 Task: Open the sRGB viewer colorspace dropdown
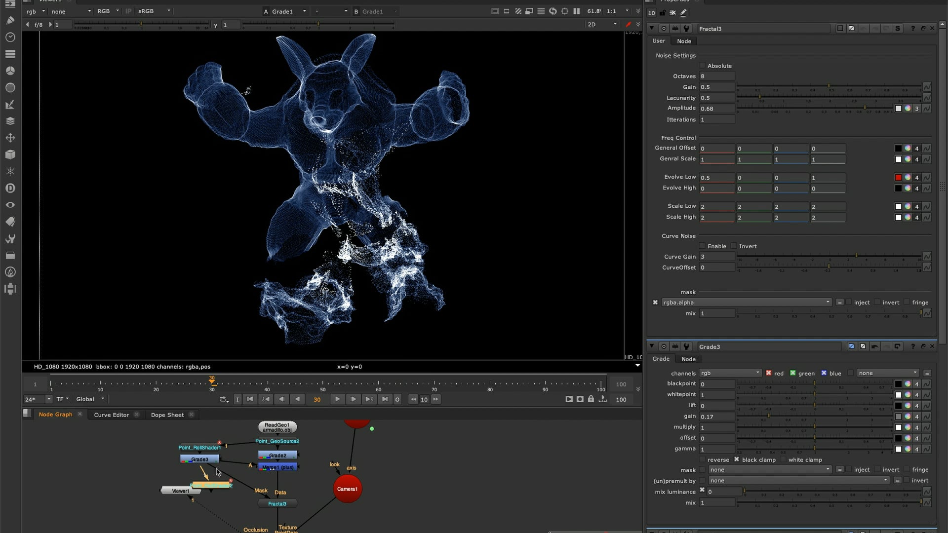coord(154,11)
